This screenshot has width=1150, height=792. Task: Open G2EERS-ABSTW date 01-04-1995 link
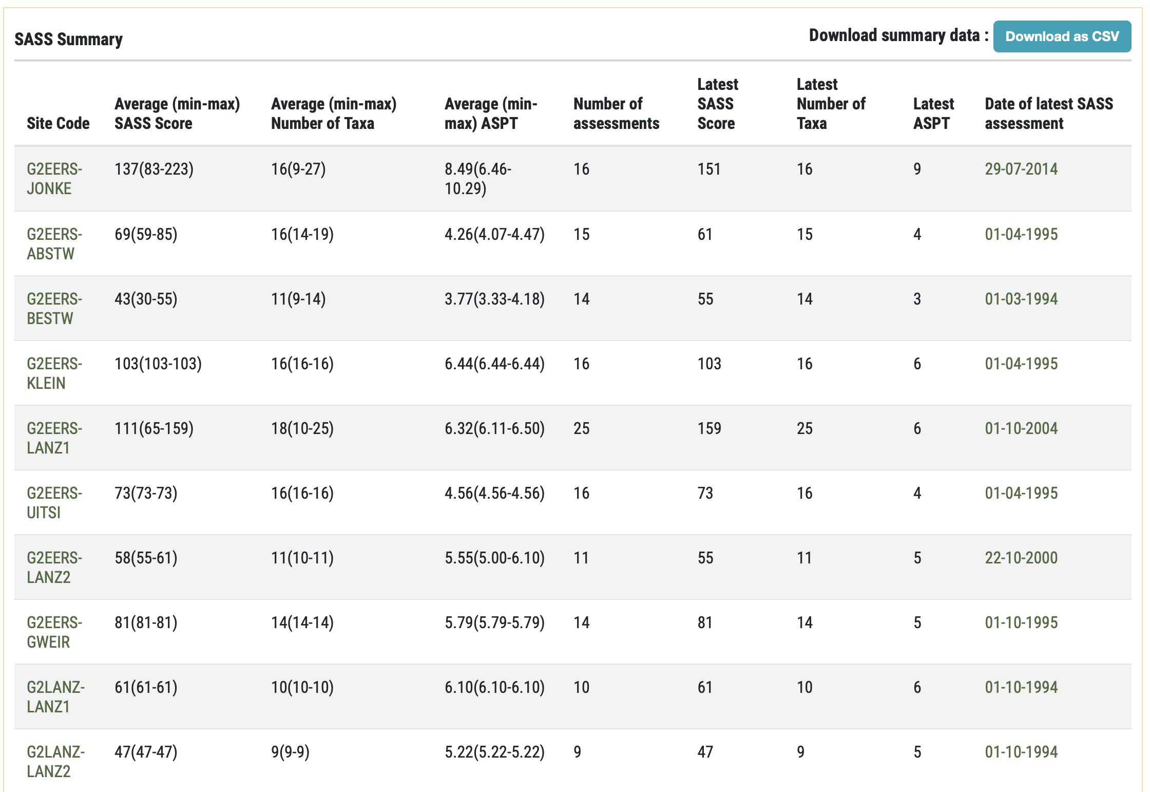point(1021,234)
